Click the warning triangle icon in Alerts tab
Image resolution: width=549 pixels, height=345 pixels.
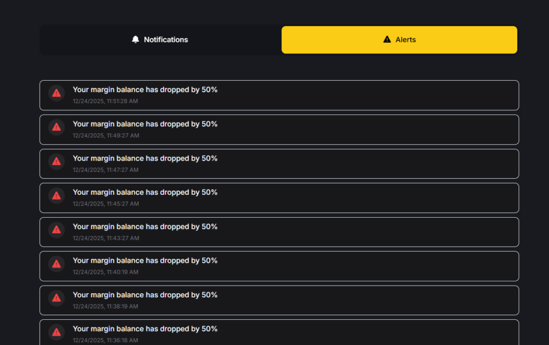point(387,40)
